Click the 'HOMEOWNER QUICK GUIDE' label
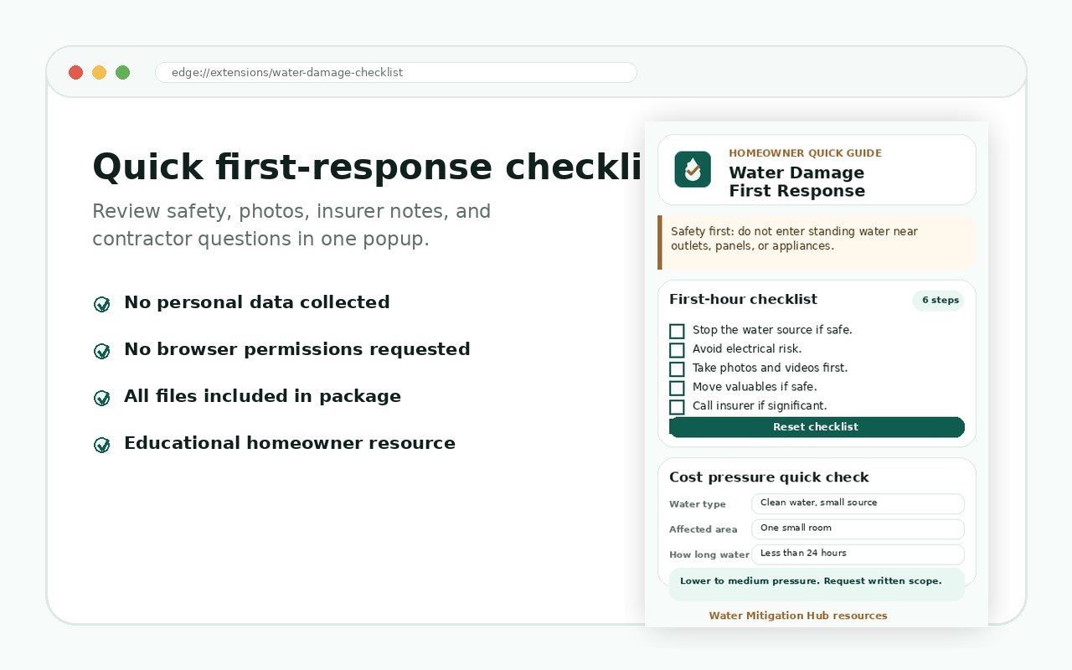The height and width of the screenshot is (670, 1072). (x=805, y=153)
